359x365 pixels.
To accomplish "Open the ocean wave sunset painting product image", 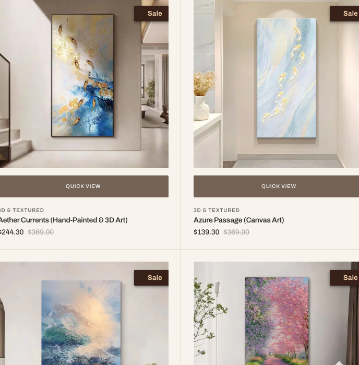I will (x=81, y=322).
